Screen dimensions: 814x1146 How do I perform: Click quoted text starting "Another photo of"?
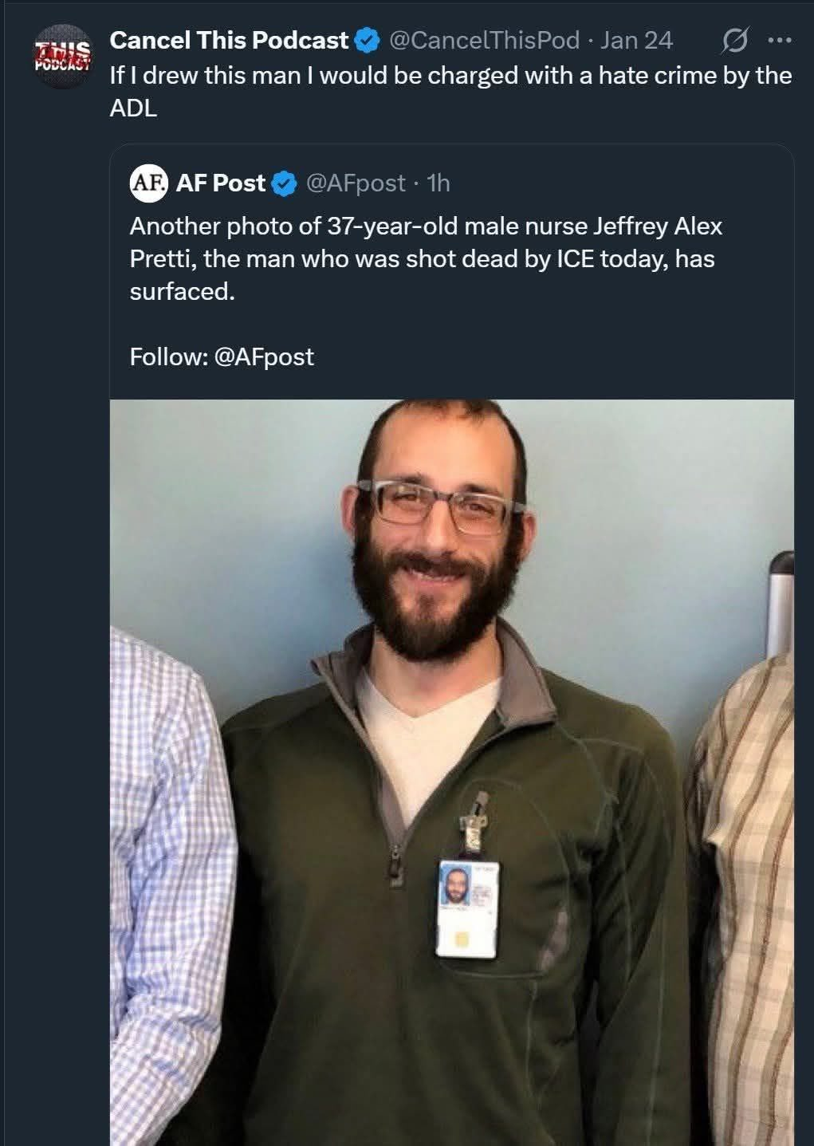pos(426,258)
